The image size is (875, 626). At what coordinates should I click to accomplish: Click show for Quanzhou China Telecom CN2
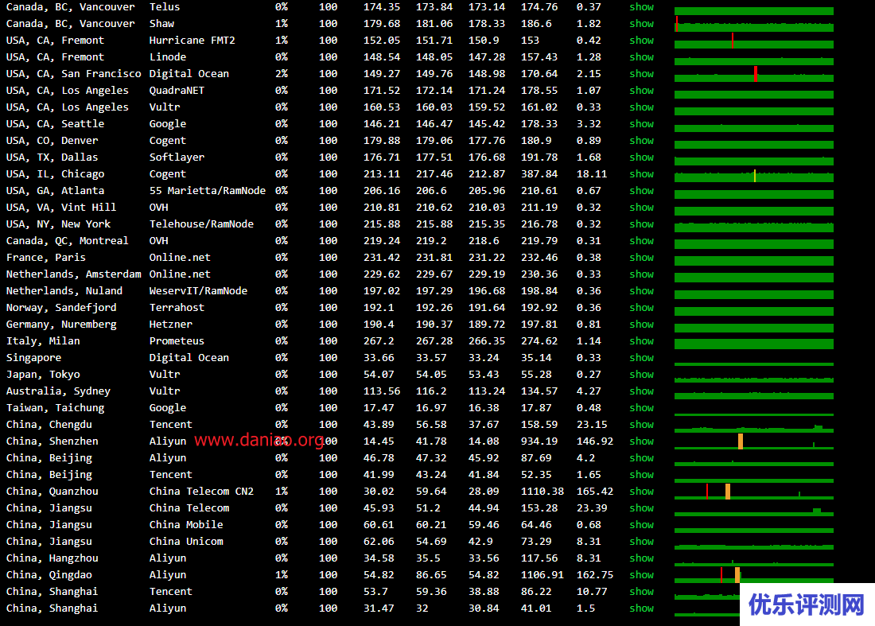[641, 492]
